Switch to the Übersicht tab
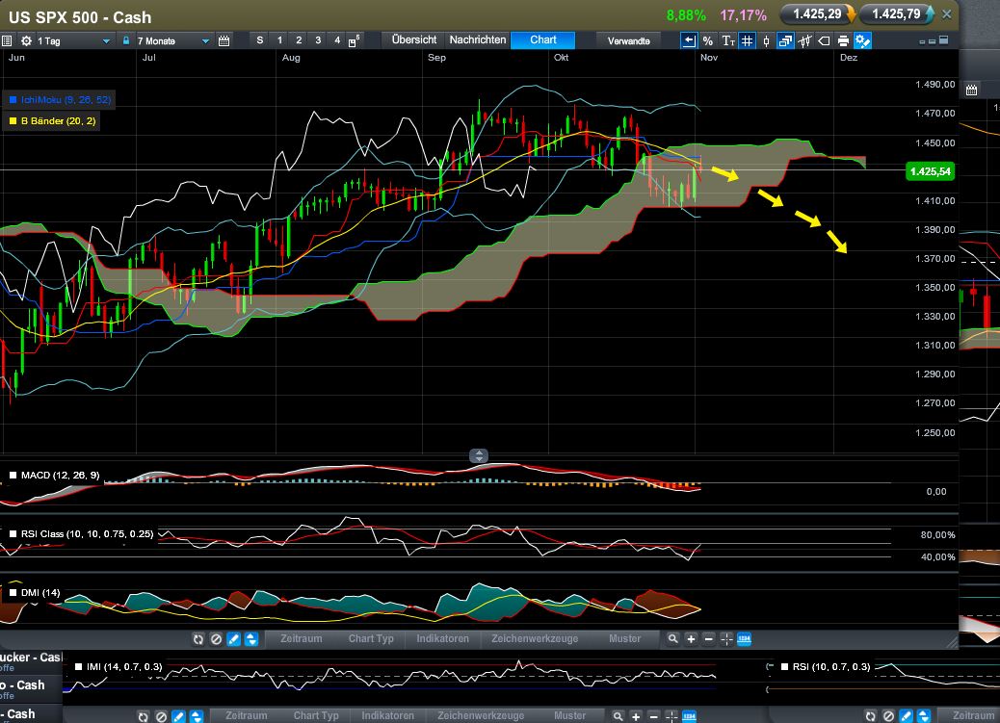 [x=414, y=40]
